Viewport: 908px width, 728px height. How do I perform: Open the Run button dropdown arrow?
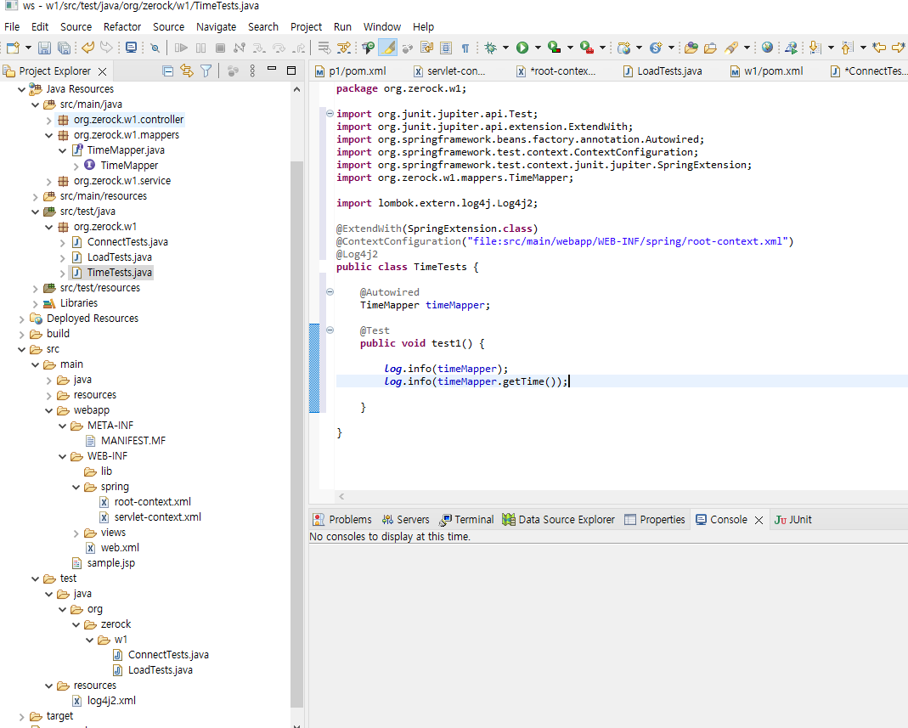pyautogui.click(x=537, y=48)
